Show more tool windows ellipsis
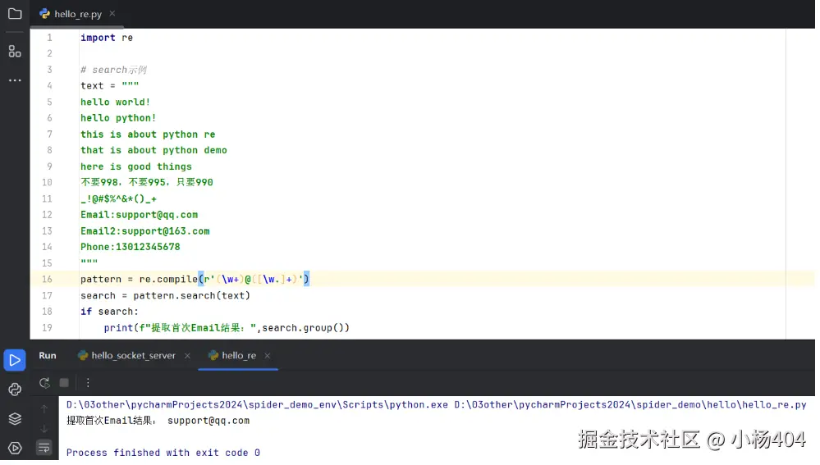 click(x=15, y=80)
